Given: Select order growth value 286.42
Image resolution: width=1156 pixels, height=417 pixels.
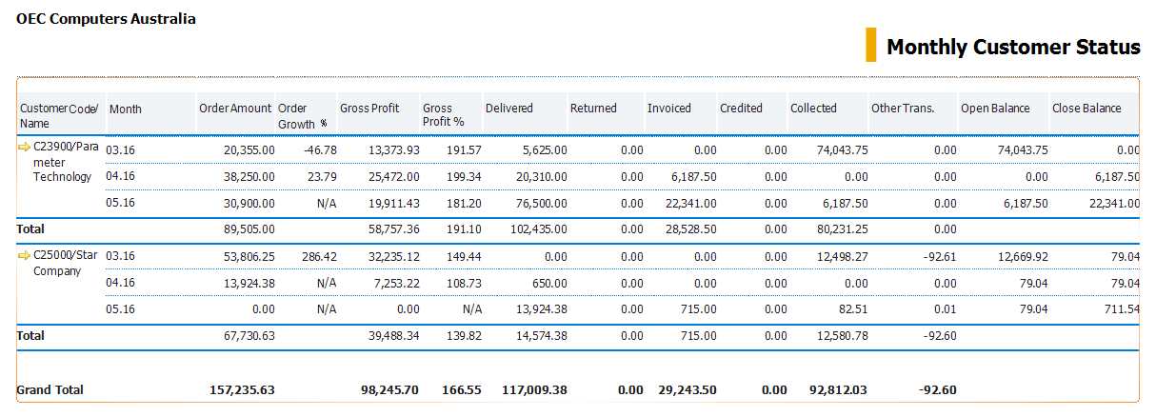Looking at the screenshot, I should [320, 257].
